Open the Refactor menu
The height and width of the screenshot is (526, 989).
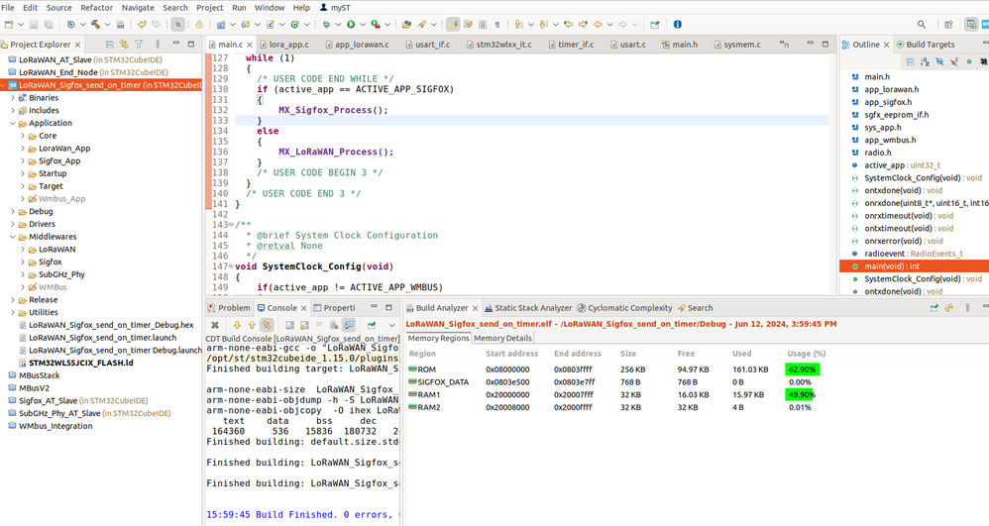pyautogui.click(x=96, y=8)
